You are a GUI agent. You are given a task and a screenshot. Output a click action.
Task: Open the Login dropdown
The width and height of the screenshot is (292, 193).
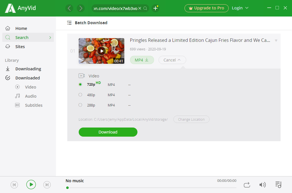tap(240, 8)
